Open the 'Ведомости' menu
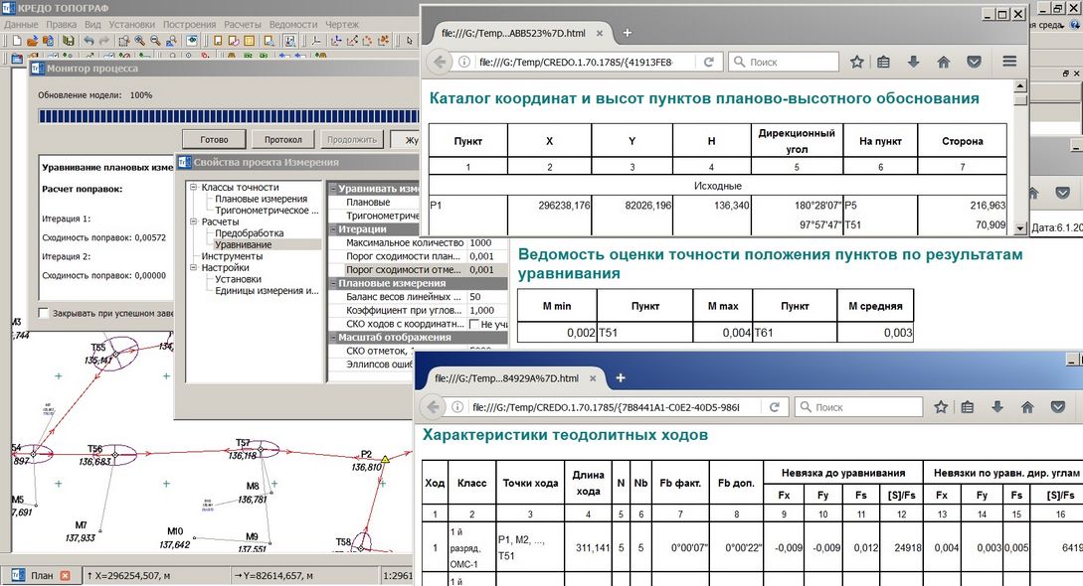This screenshot has width=1083, height=586. point(291,23)
